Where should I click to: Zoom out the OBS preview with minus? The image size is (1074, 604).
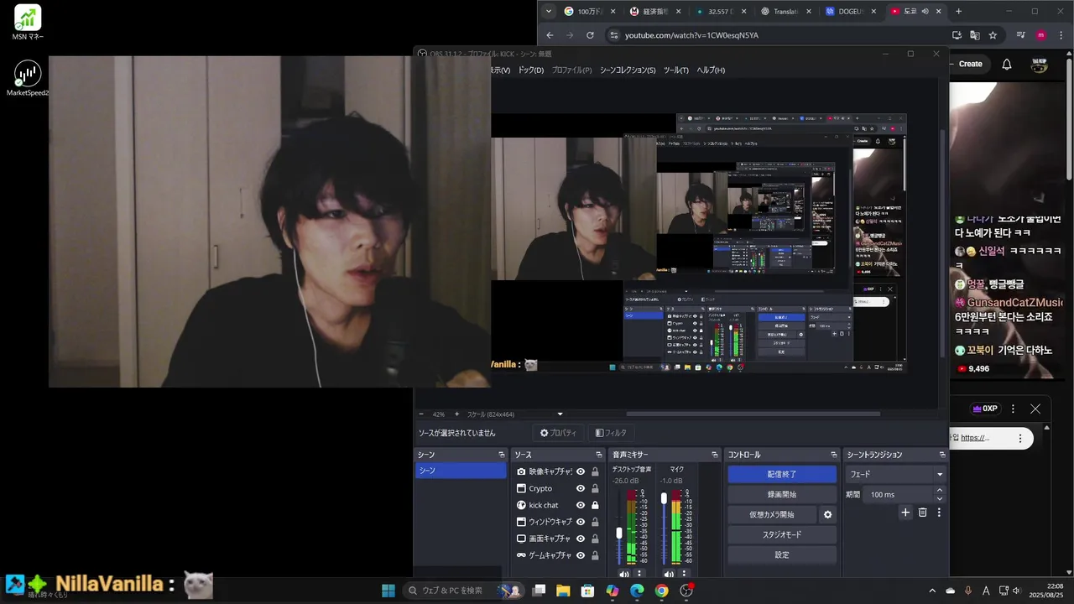[x=422, y=414]
